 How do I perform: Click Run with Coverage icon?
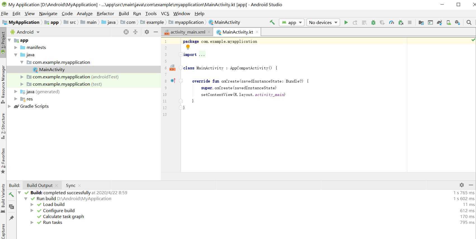pyautogui.click(x=382, y=22)
